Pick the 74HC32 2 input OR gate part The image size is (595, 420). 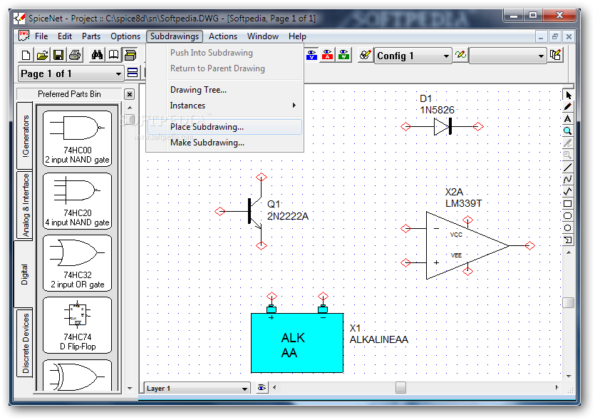(x=78, y=263)
